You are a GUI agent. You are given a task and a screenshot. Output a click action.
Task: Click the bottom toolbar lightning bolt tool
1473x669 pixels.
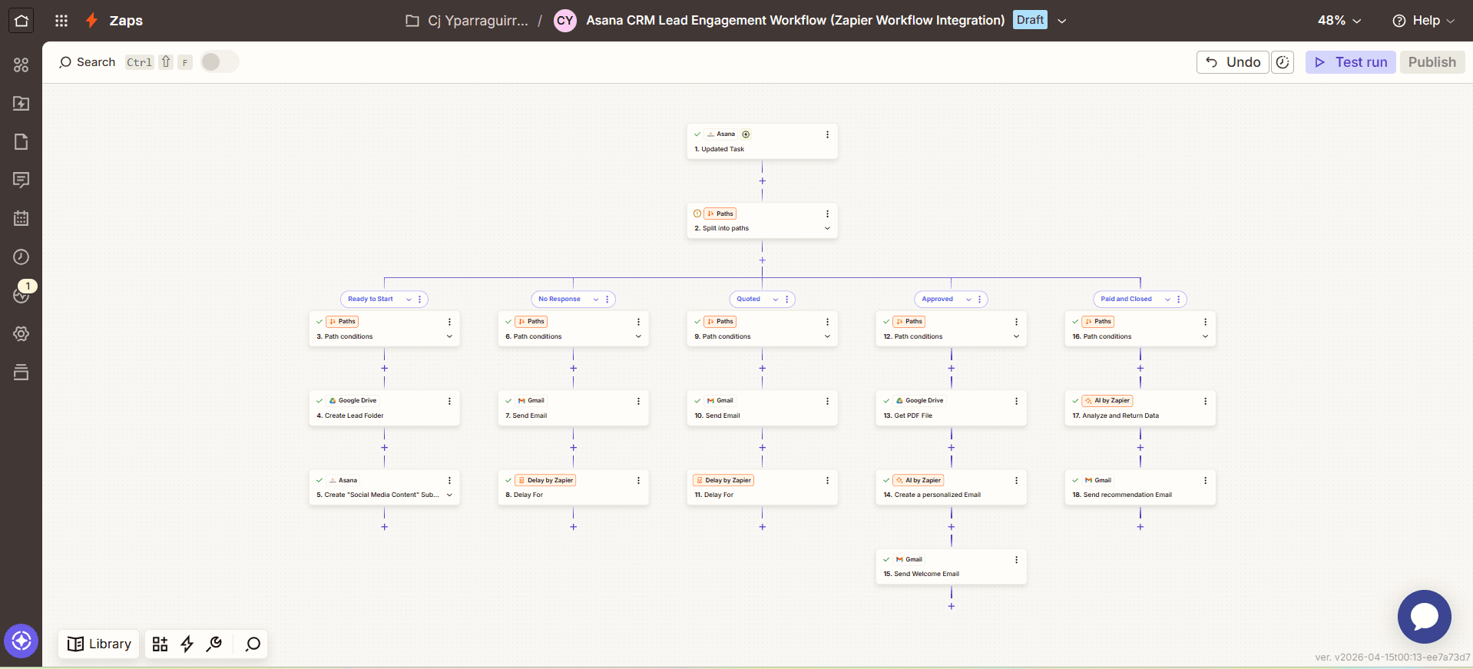(x=187, y=644)
